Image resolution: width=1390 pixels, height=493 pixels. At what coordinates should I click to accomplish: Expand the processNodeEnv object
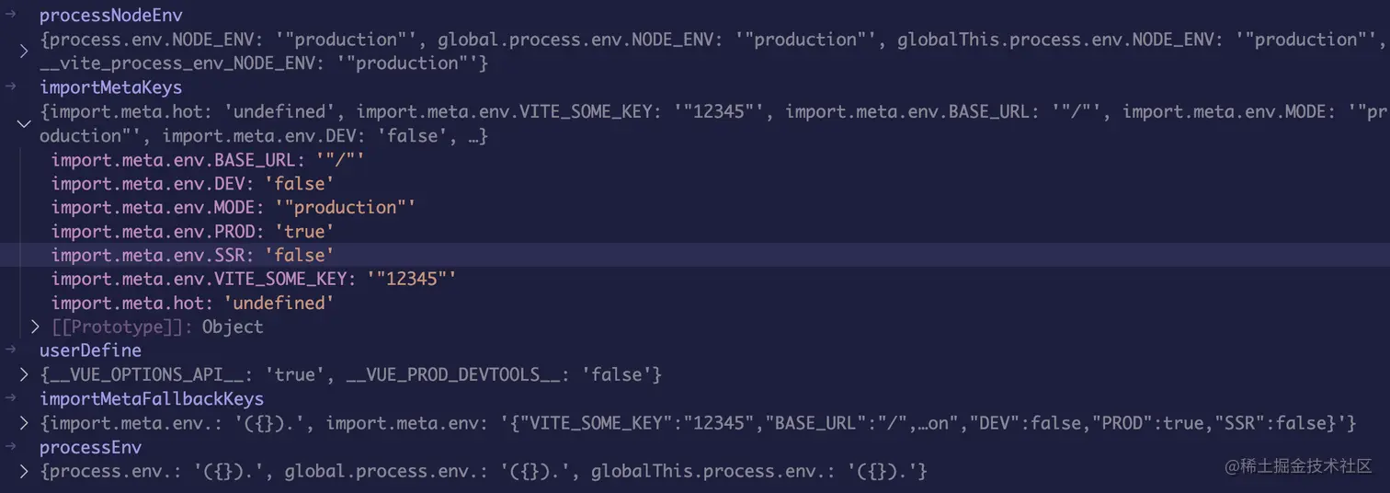(24, 52)
